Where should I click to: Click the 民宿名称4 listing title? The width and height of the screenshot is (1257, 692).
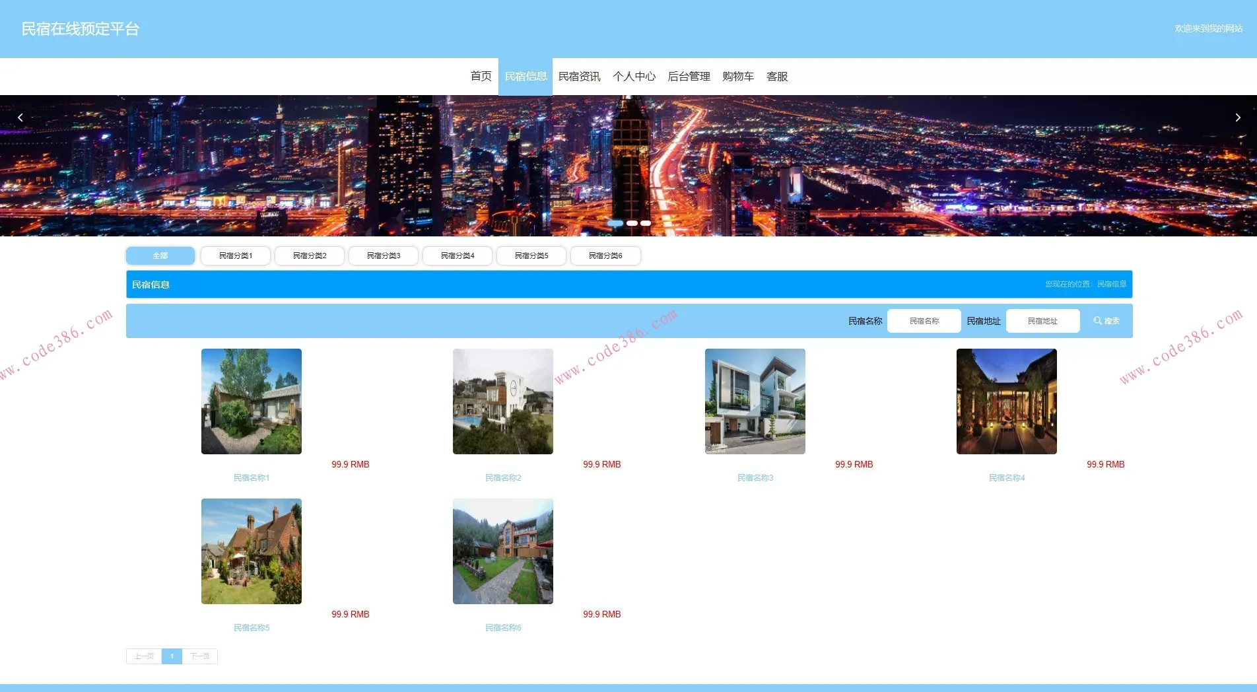click(1007, 478)
